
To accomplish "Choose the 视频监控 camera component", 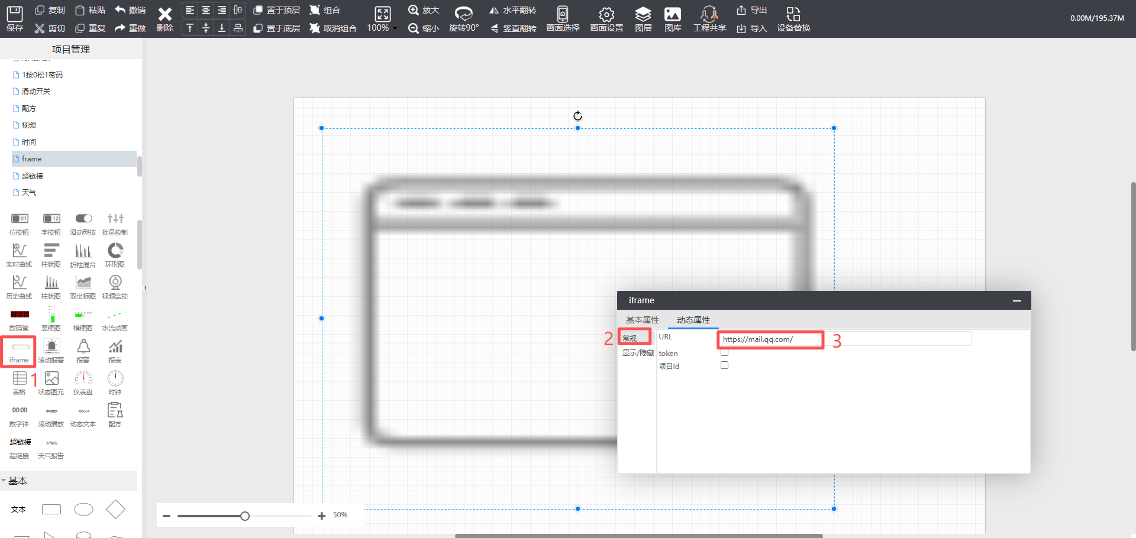I will click(115, 287).
